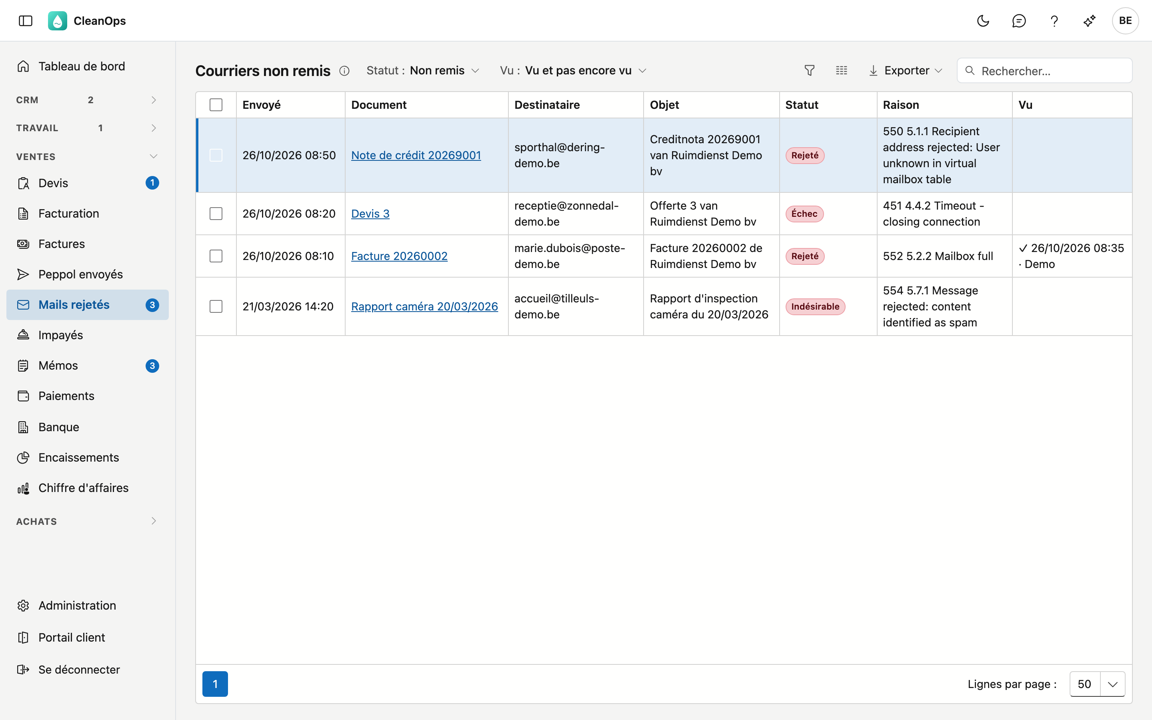Open the table filter funnel icon

pos(809,70)
